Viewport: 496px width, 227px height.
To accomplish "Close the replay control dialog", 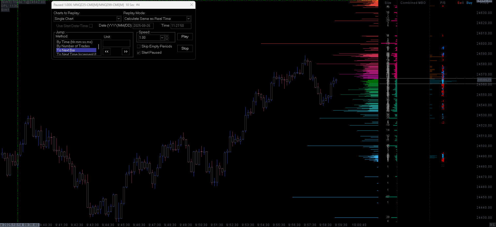I will tap(192, 5).
